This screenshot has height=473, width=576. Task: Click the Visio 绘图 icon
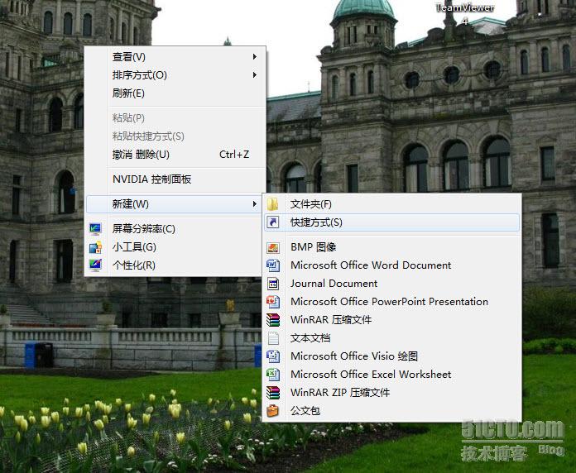(x=272, y=356)
